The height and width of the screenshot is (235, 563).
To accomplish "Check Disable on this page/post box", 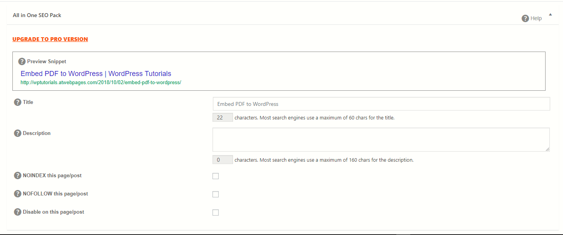I will [216, 213].
